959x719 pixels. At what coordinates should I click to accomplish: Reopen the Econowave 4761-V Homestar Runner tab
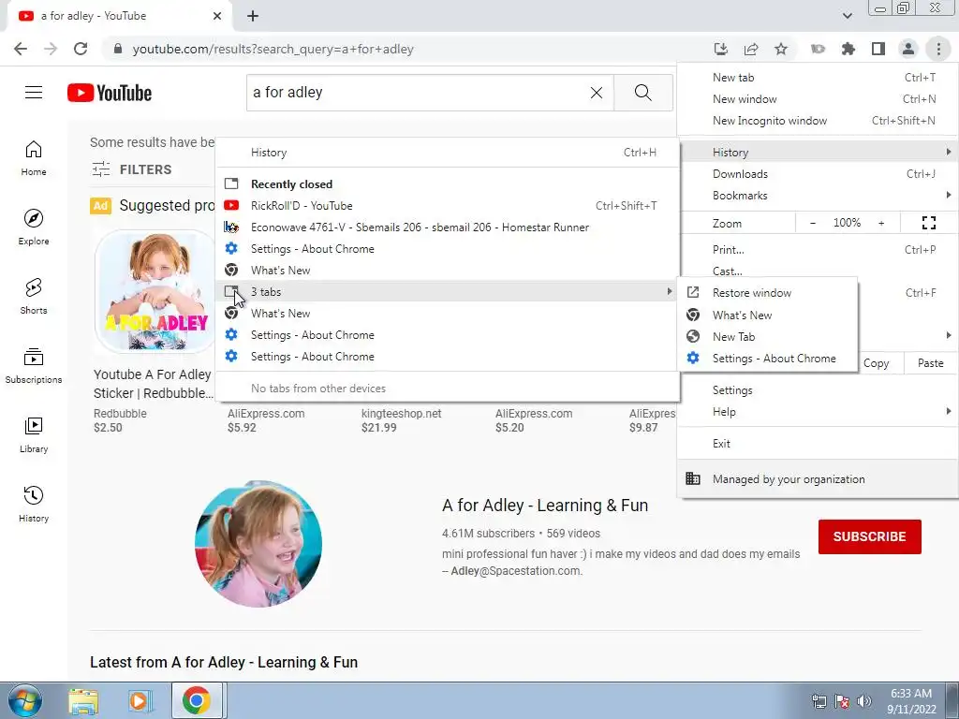[447, 227]
